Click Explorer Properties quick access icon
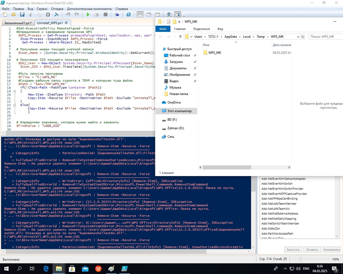Screen dimensions: 343x274 (x=168, y=22)
